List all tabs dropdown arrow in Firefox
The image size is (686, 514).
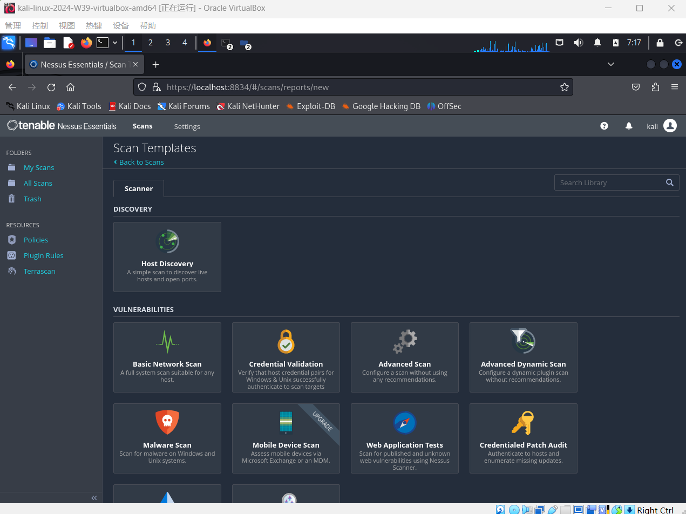point(611,64)
